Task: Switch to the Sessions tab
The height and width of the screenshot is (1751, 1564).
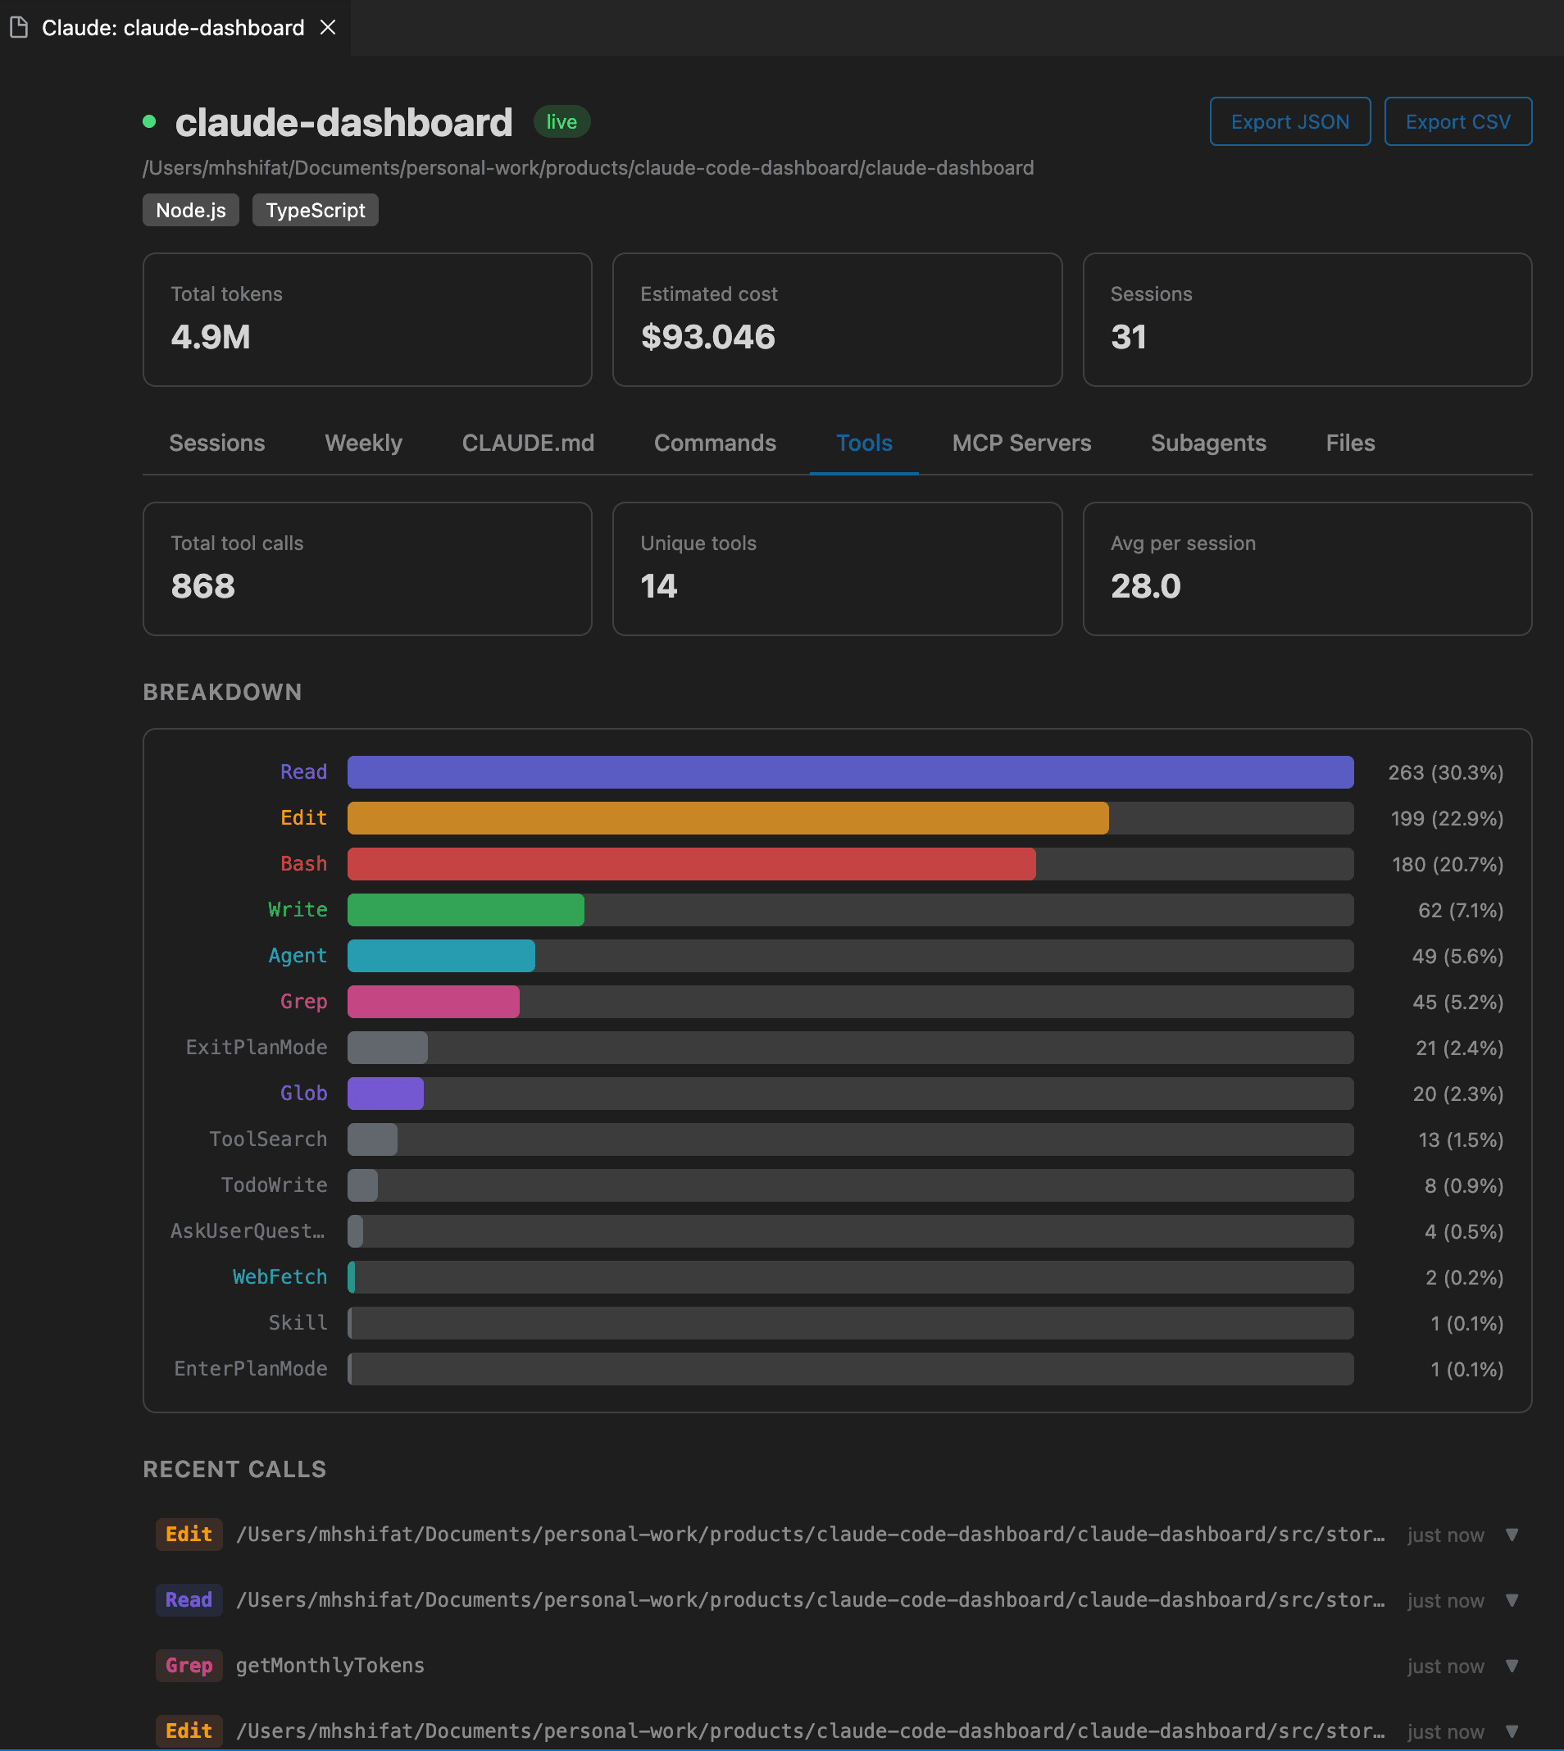Action: (x=216, y=443)
